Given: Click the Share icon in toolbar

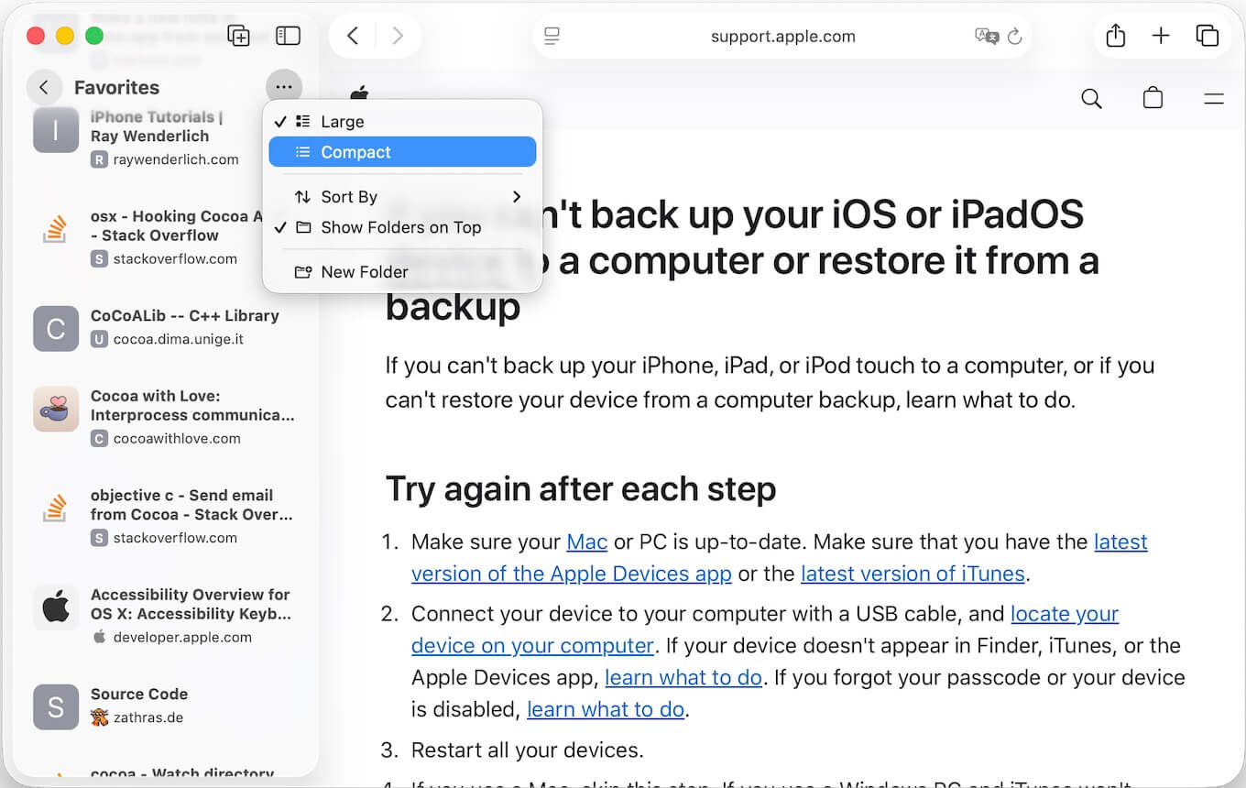Looking at the screenshot, I should pyautogui.click(x=1115, y=36).
